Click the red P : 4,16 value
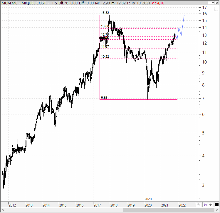The width and height of the screenshot is (220, 213). [158, 3]
